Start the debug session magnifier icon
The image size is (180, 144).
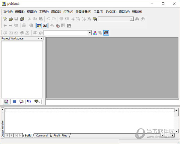[31, 26]
